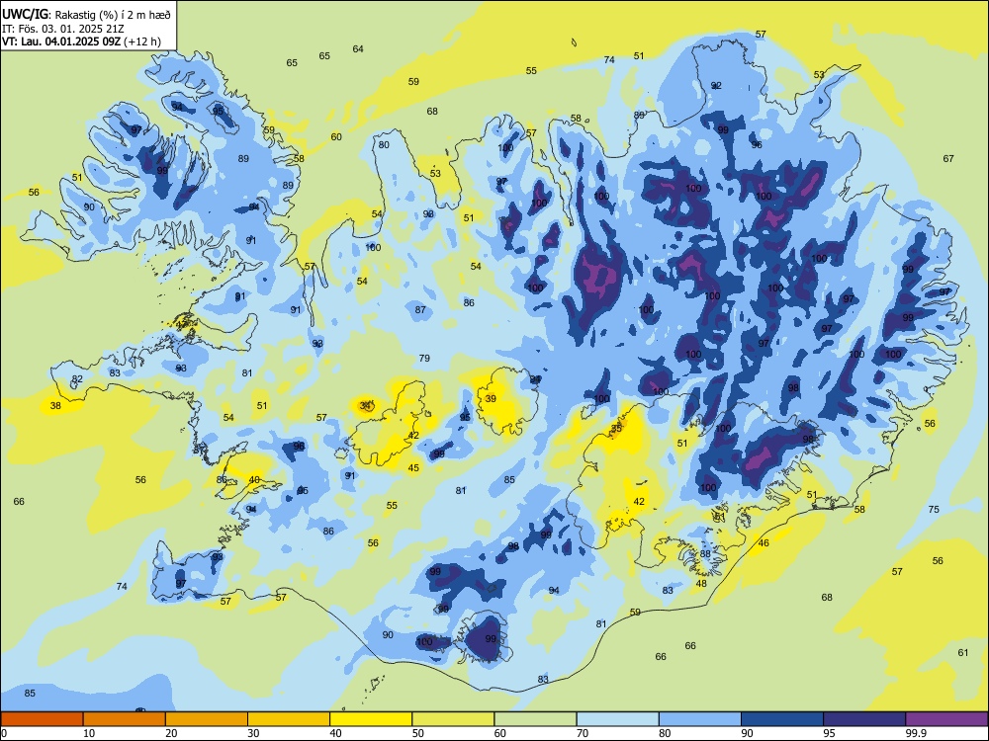
Task: Click the humidity value 39 on yellow glacier
Action: click(x=491, y=399)
